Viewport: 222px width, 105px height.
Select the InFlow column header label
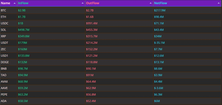[23, 3]
